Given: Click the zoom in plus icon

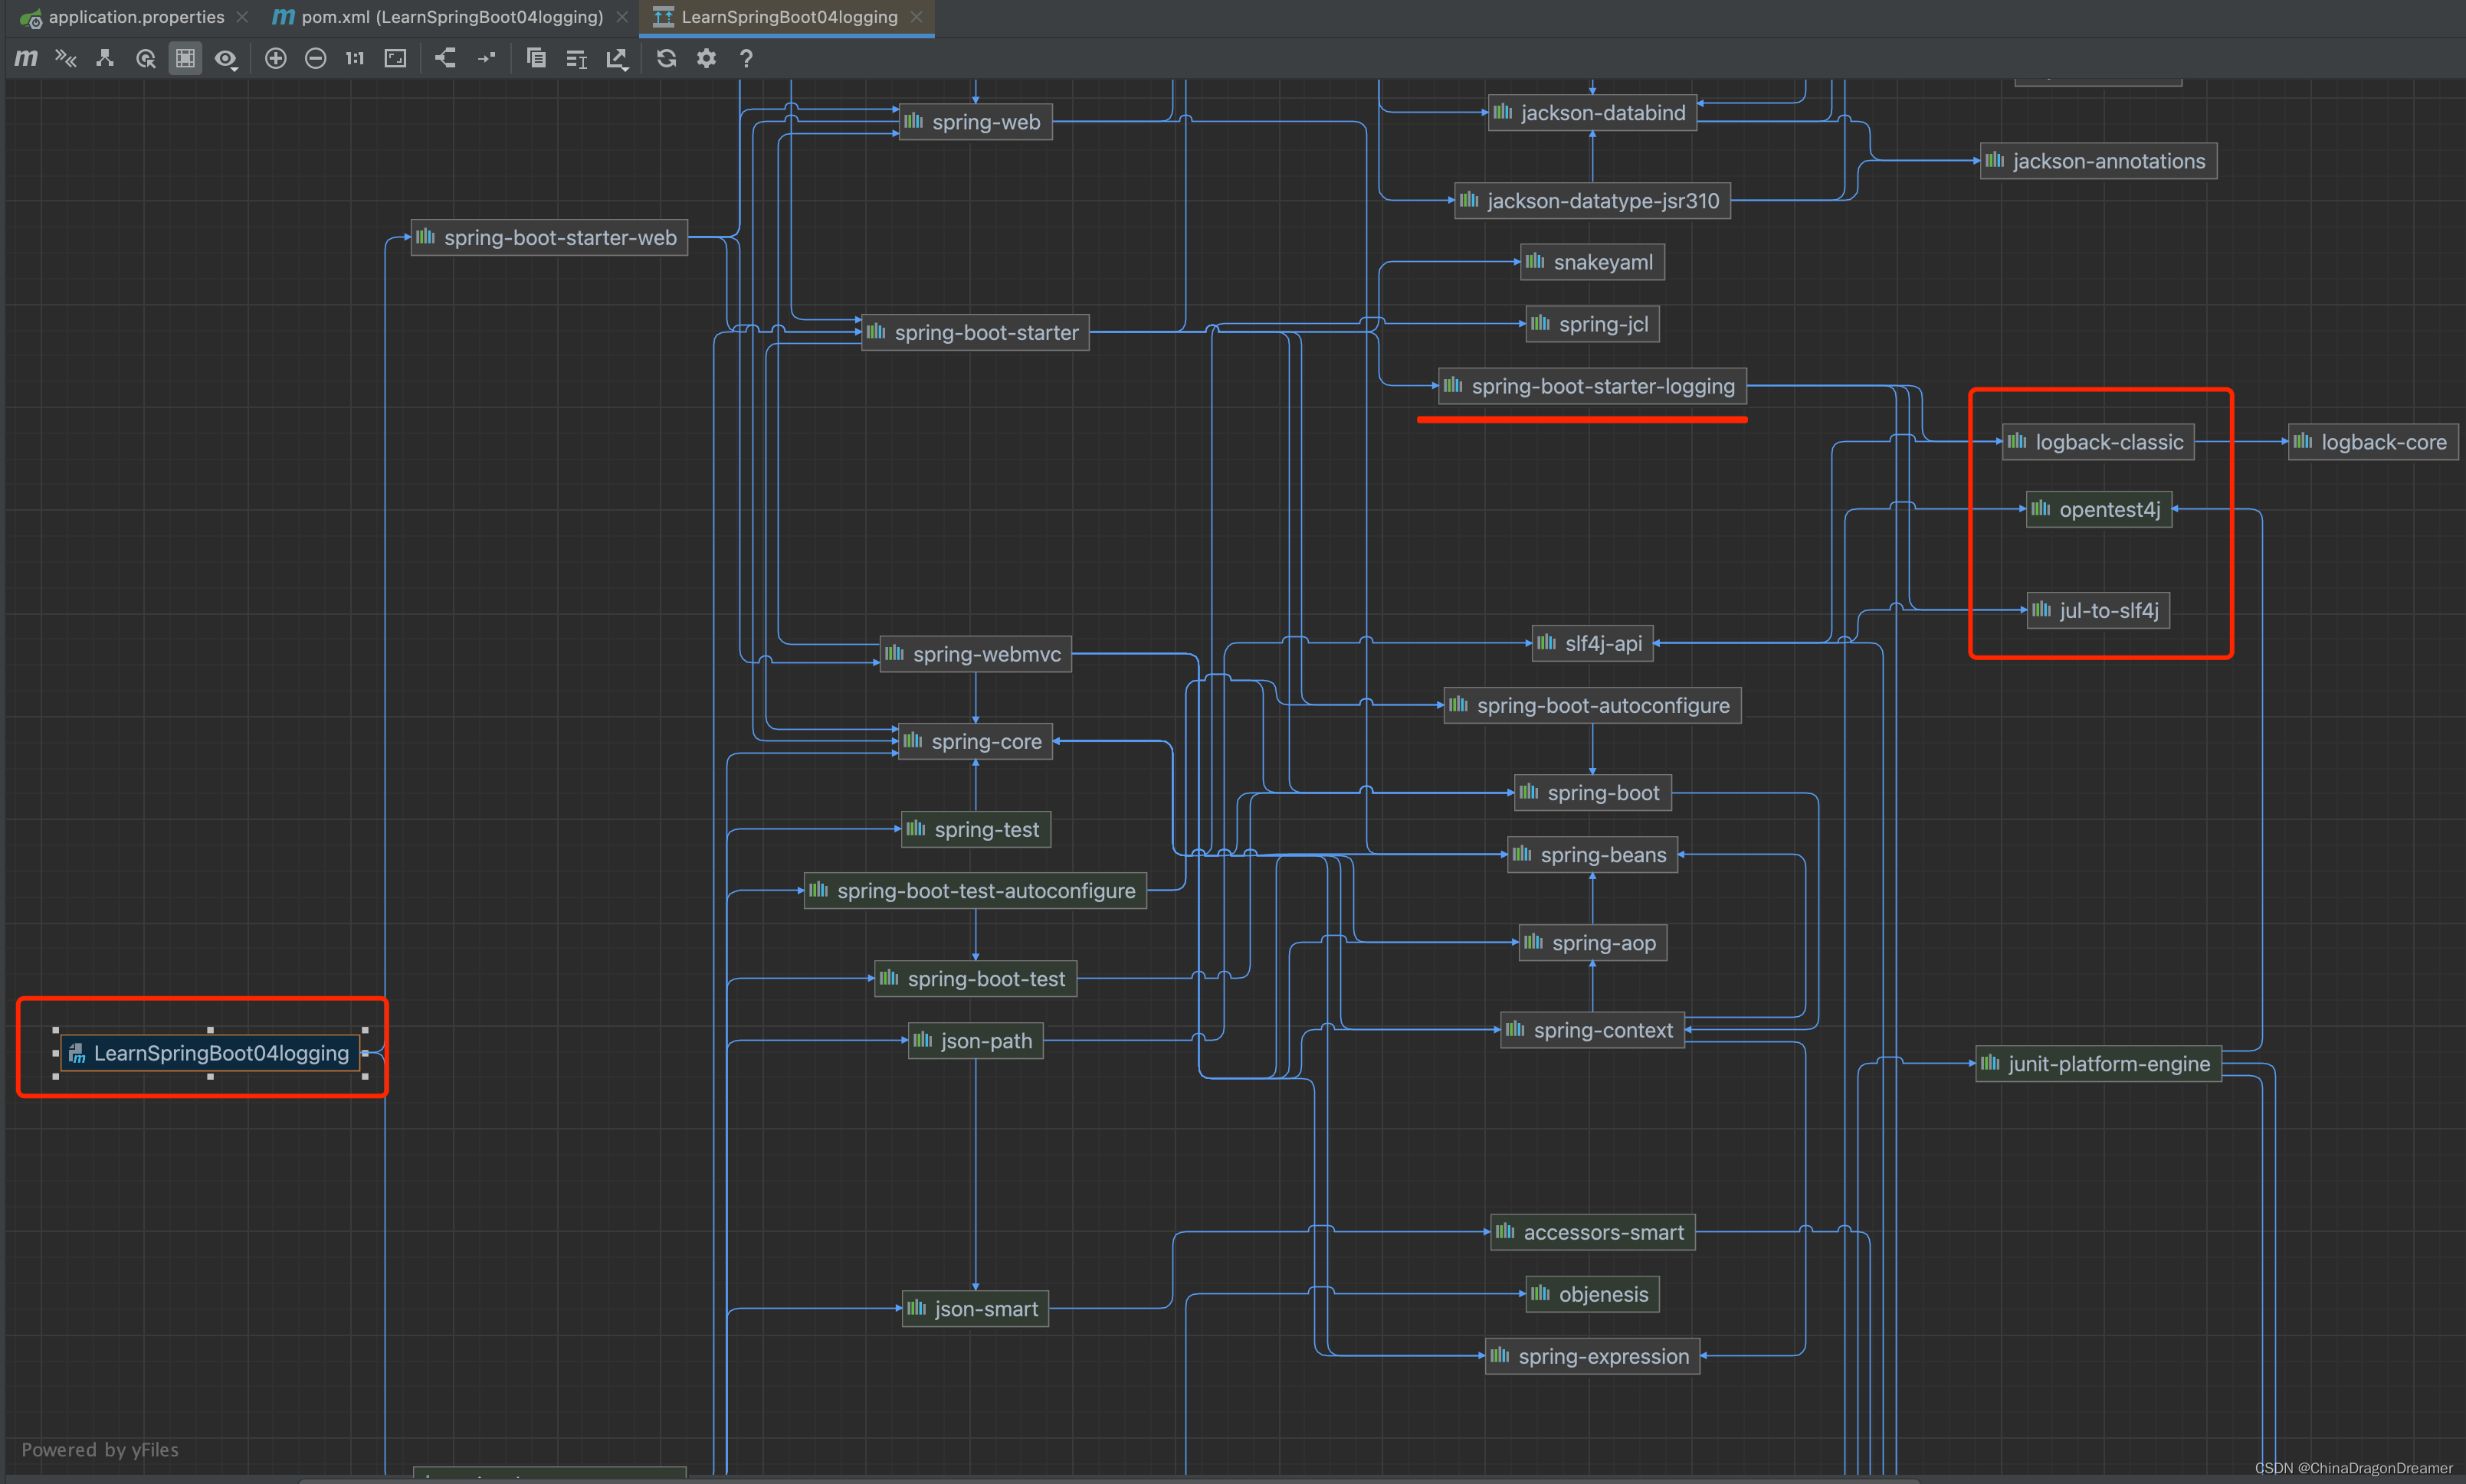Looking at the screenshot, I should [x=275, y=58].
